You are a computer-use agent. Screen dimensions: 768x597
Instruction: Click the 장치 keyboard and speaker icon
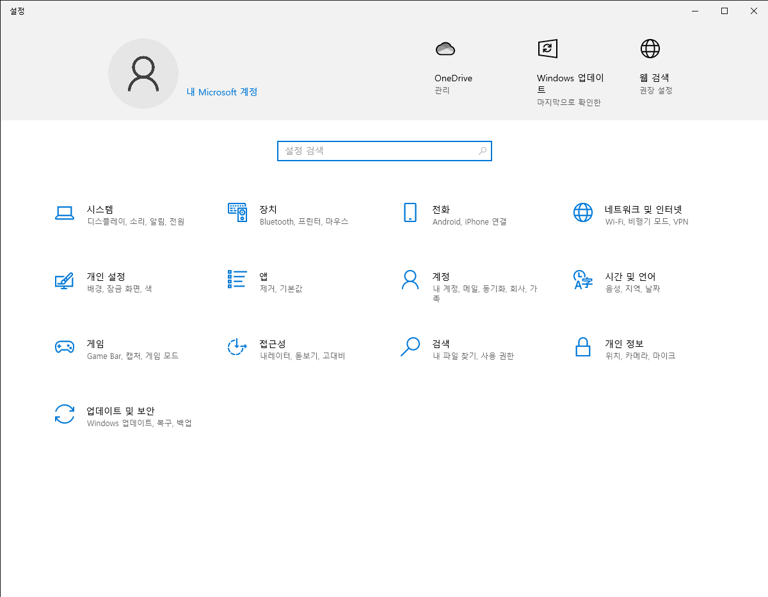click(x=237, y=212)
